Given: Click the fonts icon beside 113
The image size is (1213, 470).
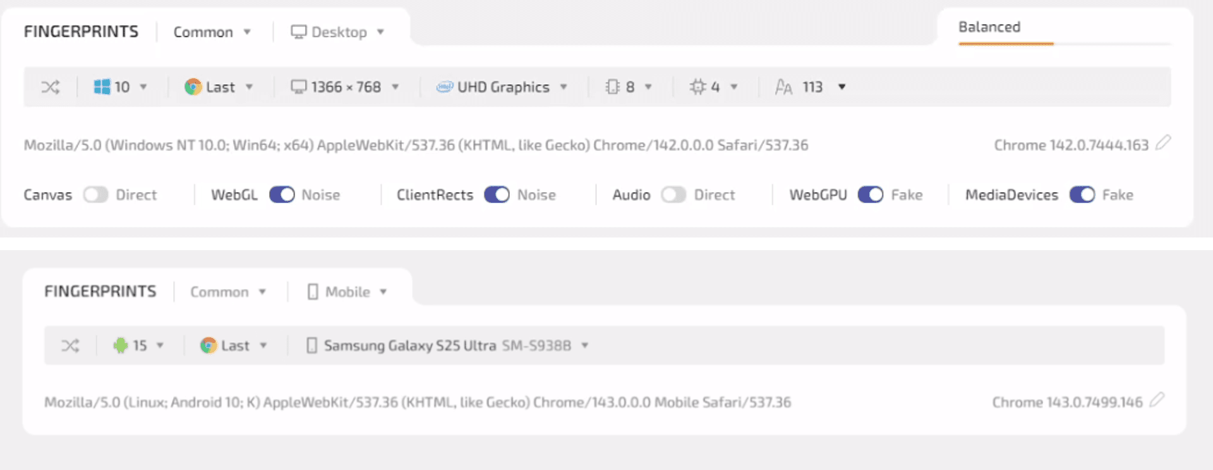Looking at the screenshot, I should (783, 87).
